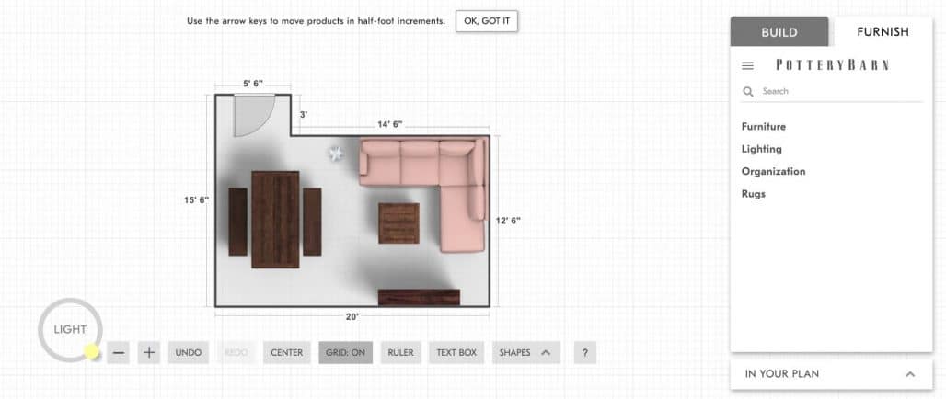Click the UNDO button

point(189,353)
